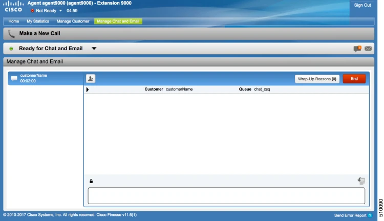Click the red Not Ready status indicator
Image resolution: width=384 pixels, height=221 pixels.
pos(32,11)
